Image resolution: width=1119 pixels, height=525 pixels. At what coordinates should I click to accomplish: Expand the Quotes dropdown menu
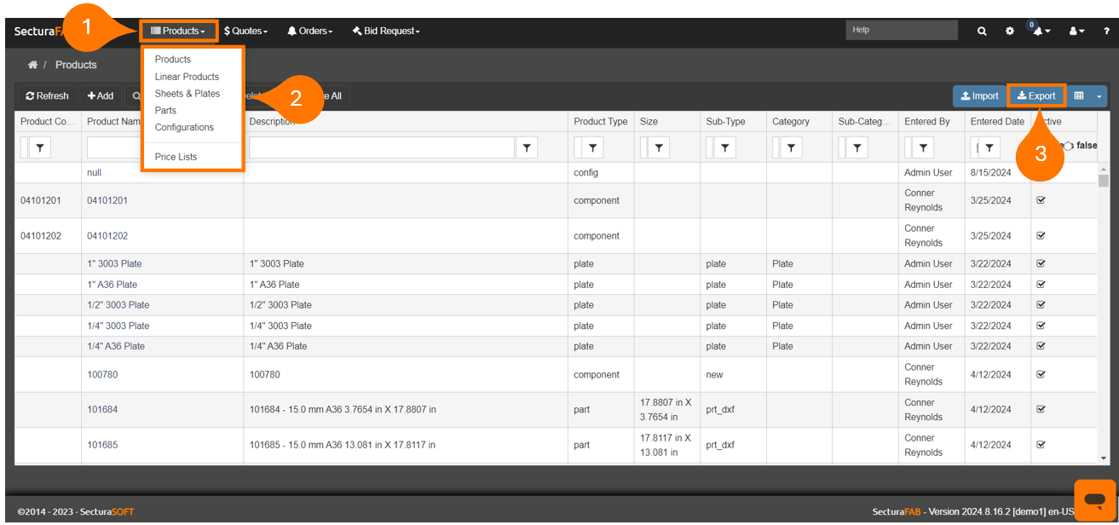[245, 31]
